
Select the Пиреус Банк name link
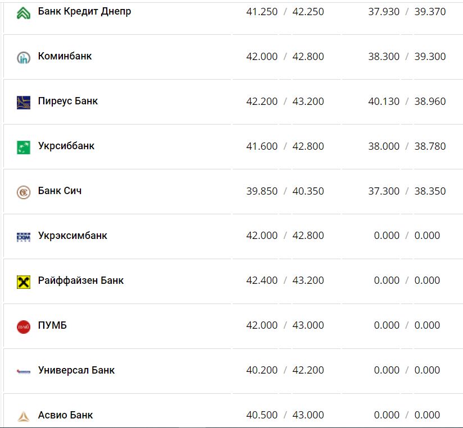pos(68,101)
